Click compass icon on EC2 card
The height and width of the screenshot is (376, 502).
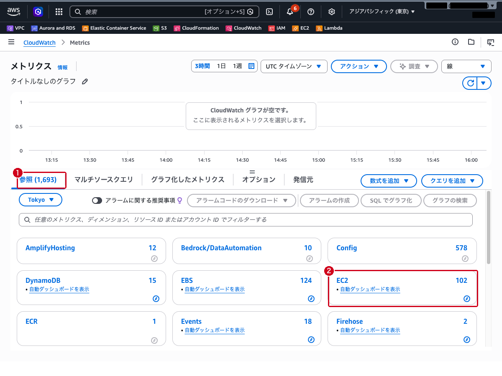[467, 299]
